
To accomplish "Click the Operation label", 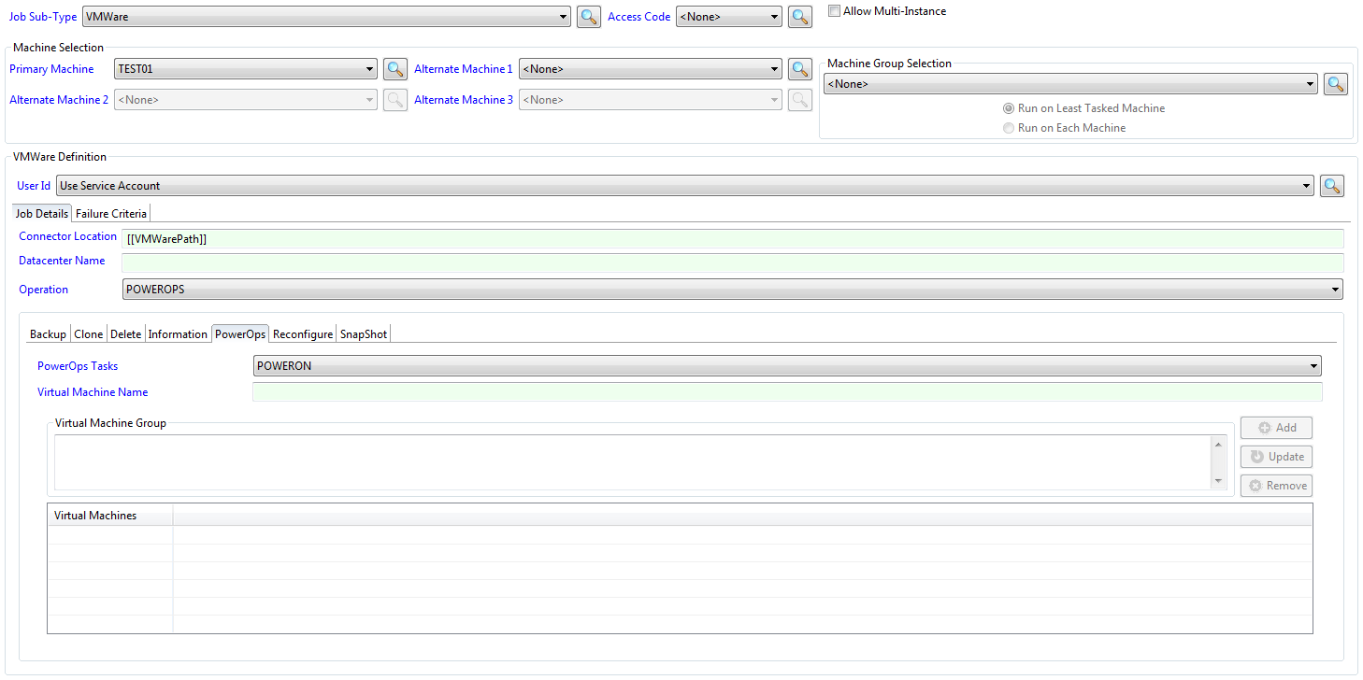I will [x=44, y=290].
